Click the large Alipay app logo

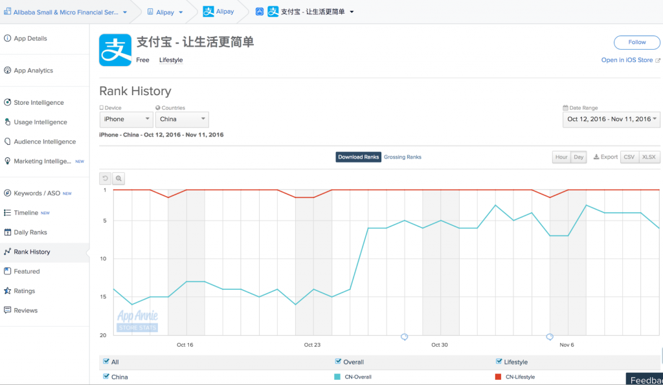(x=115, y=50)
